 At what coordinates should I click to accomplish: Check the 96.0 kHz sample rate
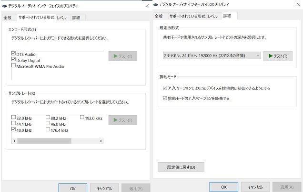tap(48, 124)
